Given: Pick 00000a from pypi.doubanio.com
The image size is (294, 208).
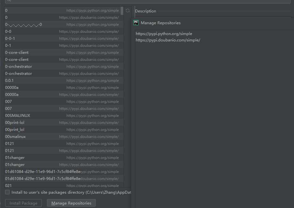Looking at the screenshot, I should 64,95.
